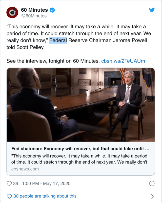The height and width of the screenshot is (202, 162).
Task: Open the cbsnews.com domain label
Action: (x=25, y=169)
